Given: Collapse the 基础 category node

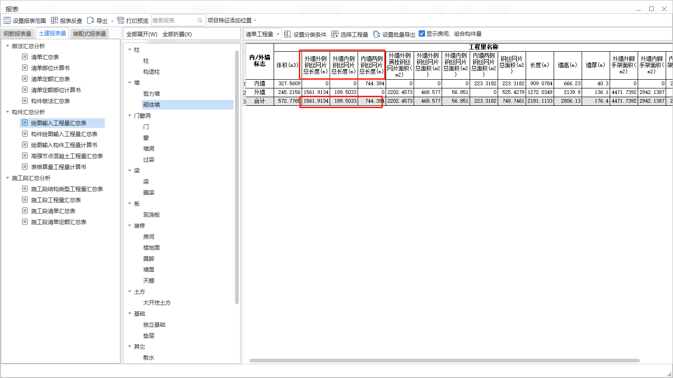Looking at the screenshot, I should (129, 313).
